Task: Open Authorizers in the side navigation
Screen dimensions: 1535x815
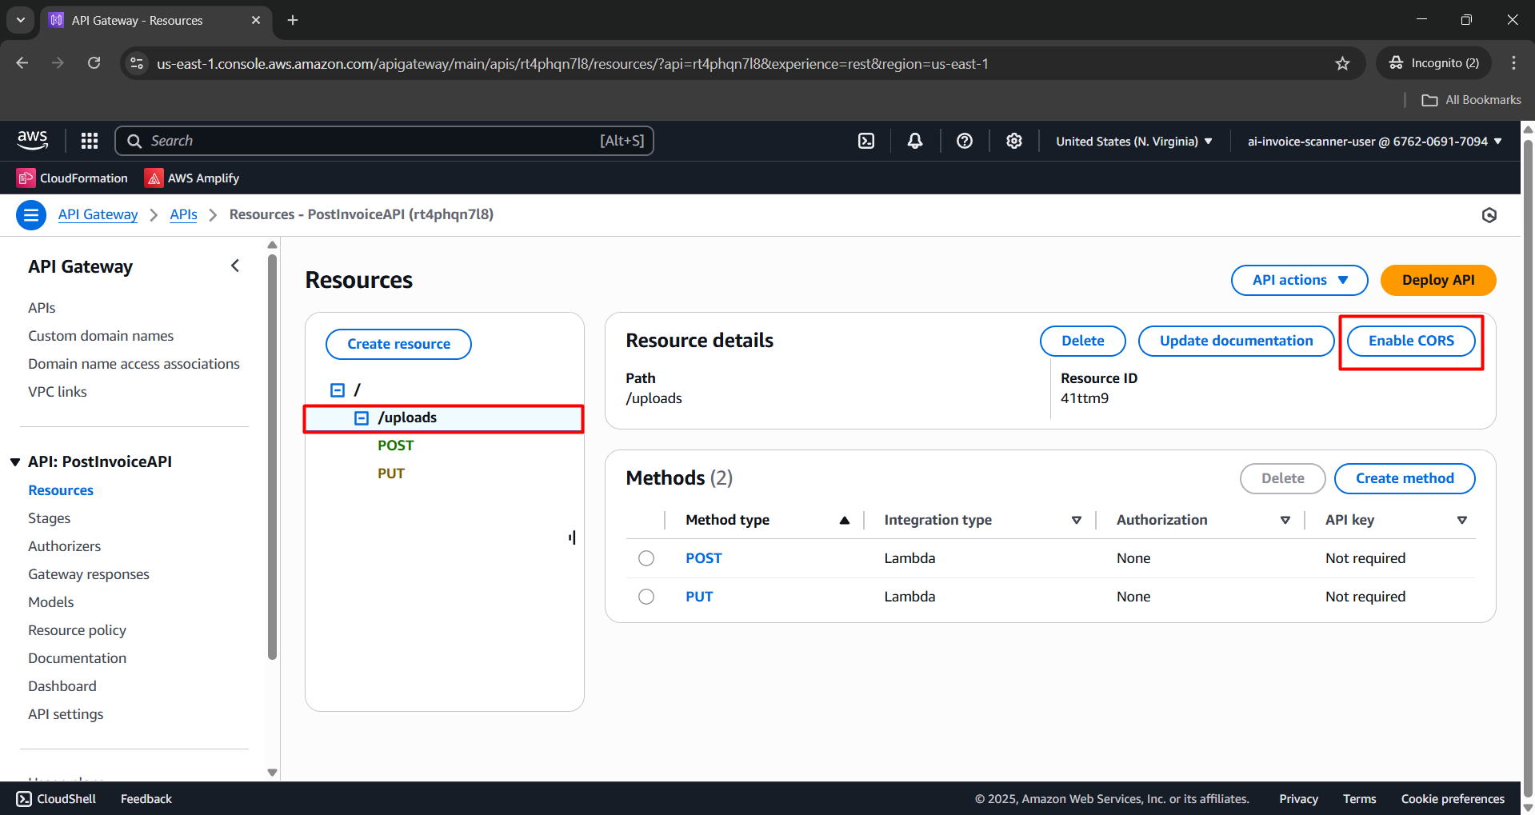Action: coord(65,546)
